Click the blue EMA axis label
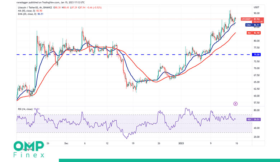Image resolution: width=280 pixels, height=162 pixels. (248, 25)
